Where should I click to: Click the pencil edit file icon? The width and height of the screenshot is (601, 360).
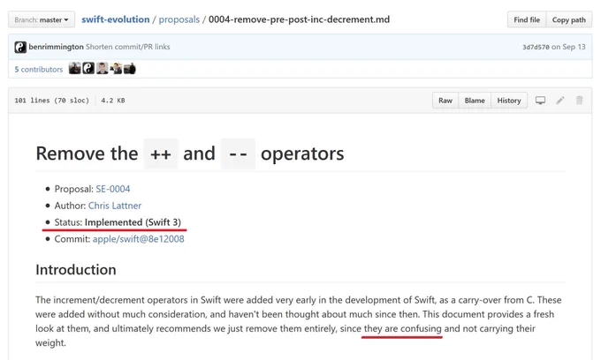point(560,101)
